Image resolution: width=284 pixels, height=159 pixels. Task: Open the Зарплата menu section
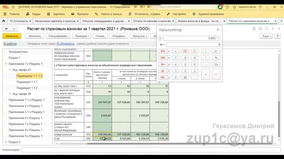59,14
